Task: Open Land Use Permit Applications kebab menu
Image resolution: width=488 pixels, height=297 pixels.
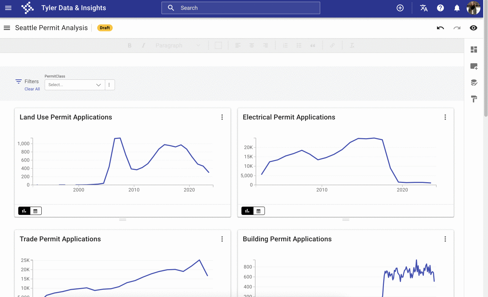Action: tap(222, 117)
